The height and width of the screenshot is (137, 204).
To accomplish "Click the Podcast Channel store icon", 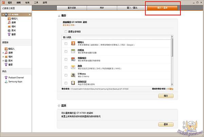I will tap(6, 77).
